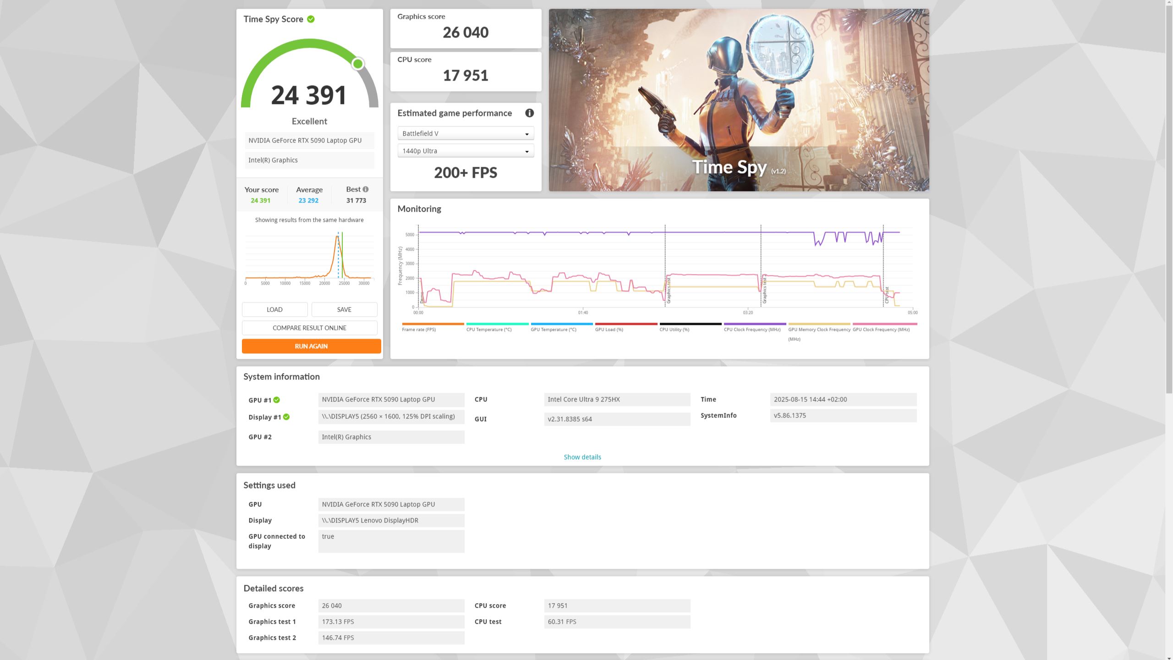Click the Graphics test 2 value 146.74 FPS
This screenshot has width=1173, height=660.
(x=391, y=638)
